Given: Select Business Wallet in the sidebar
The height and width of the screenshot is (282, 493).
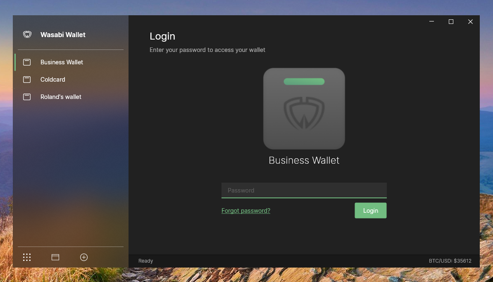Looking at the screenshot, I should point(62,62).
